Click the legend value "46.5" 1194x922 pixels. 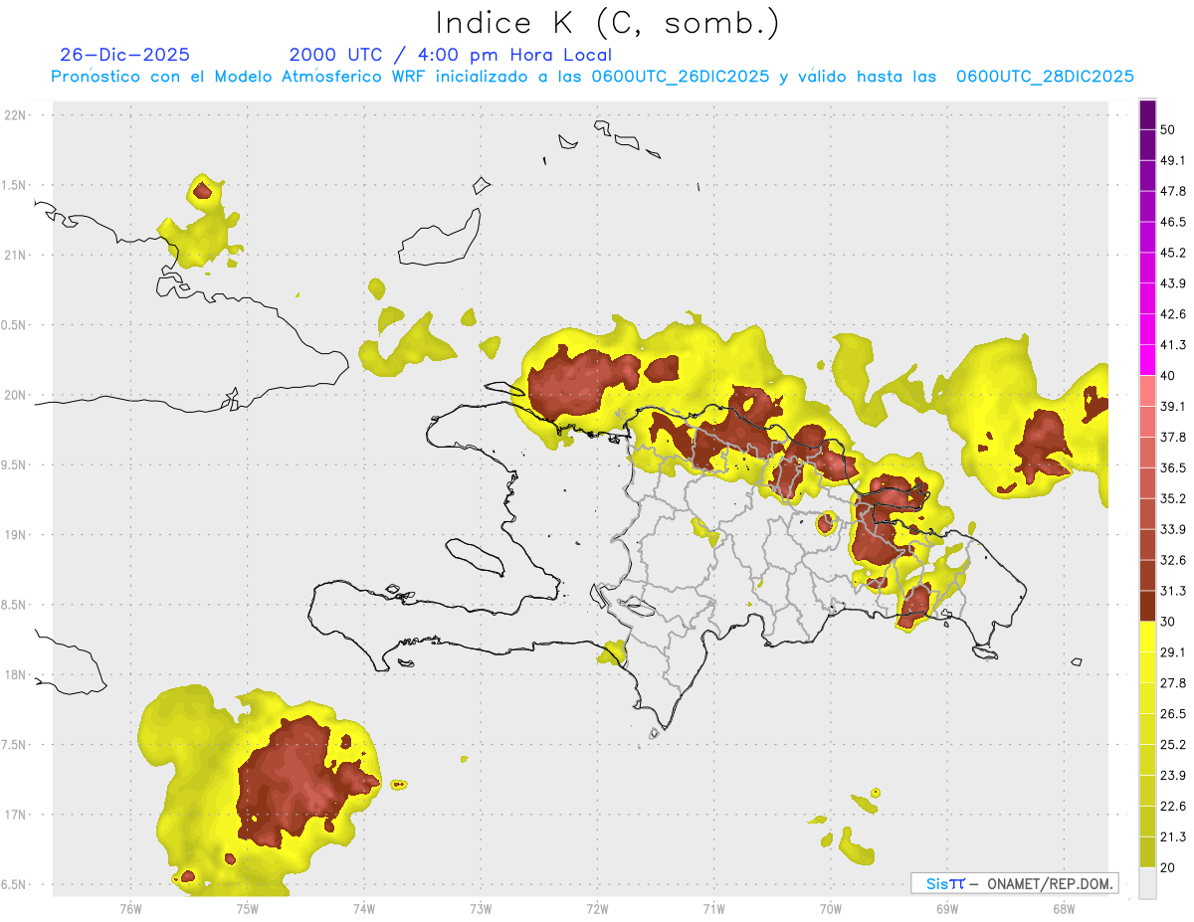pos(1173,222)
